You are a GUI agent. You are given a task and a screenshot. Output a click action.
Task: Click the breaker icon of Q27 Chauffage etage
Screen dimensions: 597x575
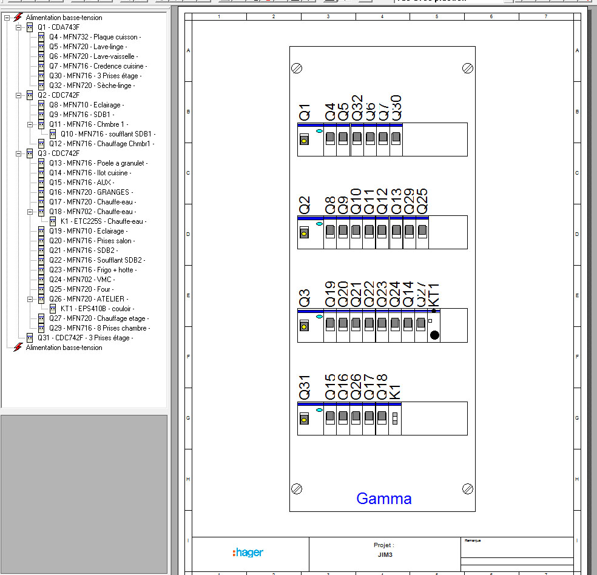point(41,318)
